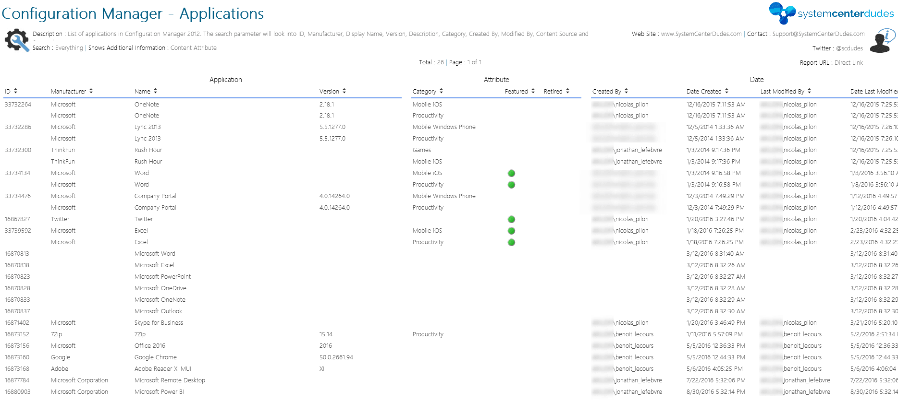Click Microsoft Power BI name
Viewport: 898px width, 402px height.
click(x=159, y=392)
